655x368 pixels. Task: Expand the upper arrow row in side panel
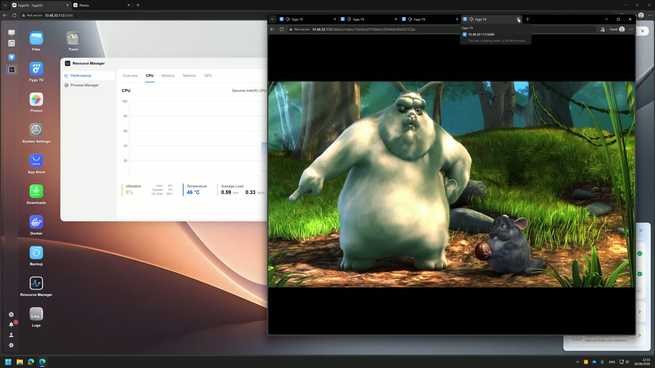[x=640, y=312]
